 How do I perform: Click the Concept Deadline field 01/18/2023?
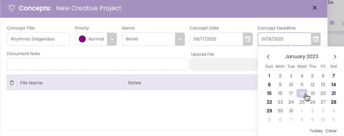click(x=284, y=39)
